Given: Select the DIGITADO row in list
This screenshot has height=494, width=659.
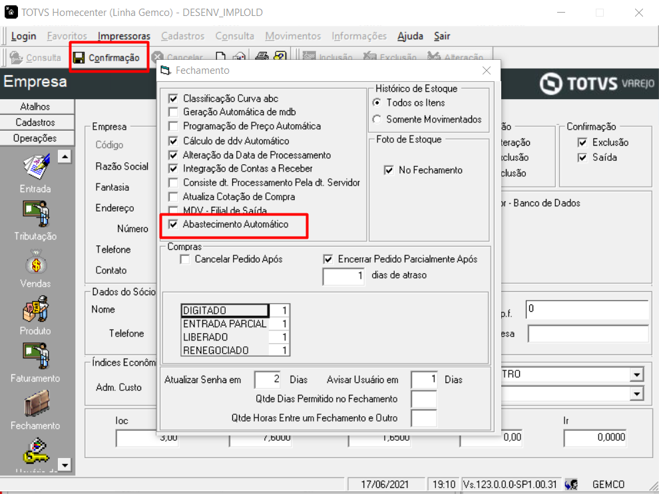Looking at the screenshot, I should point(236,310).
